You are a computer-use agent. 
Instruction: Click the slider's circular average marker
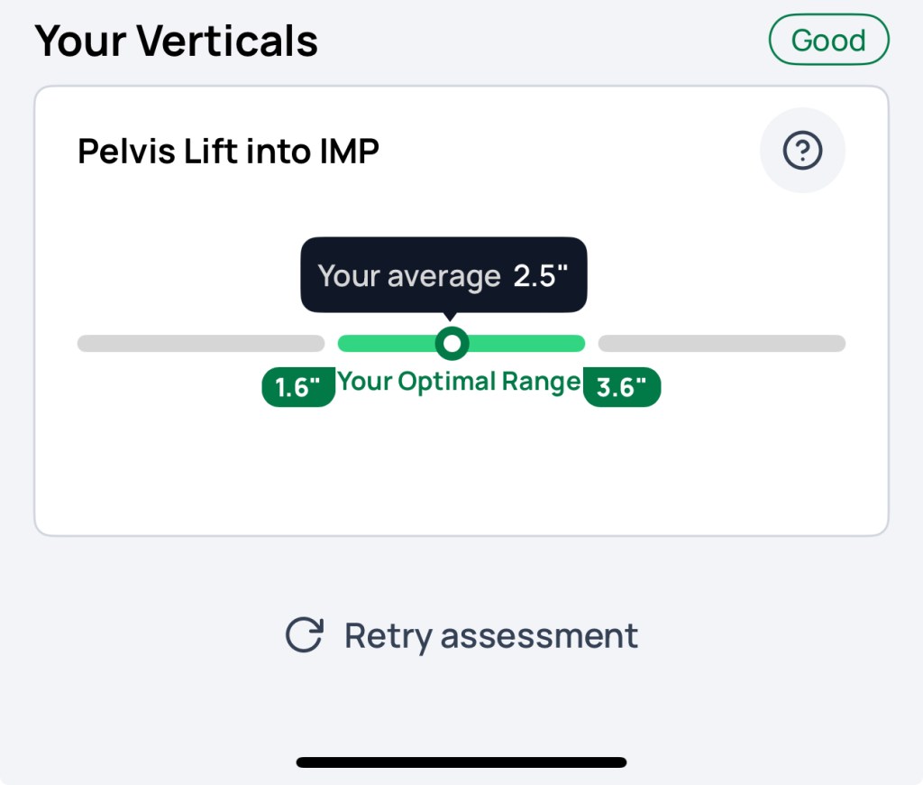tap(452, 343)
